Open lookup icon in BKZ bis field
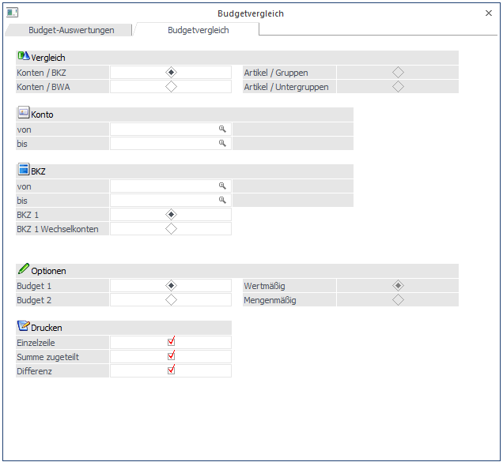The width and height of the screenshot is (503, 462). (223, 200)
